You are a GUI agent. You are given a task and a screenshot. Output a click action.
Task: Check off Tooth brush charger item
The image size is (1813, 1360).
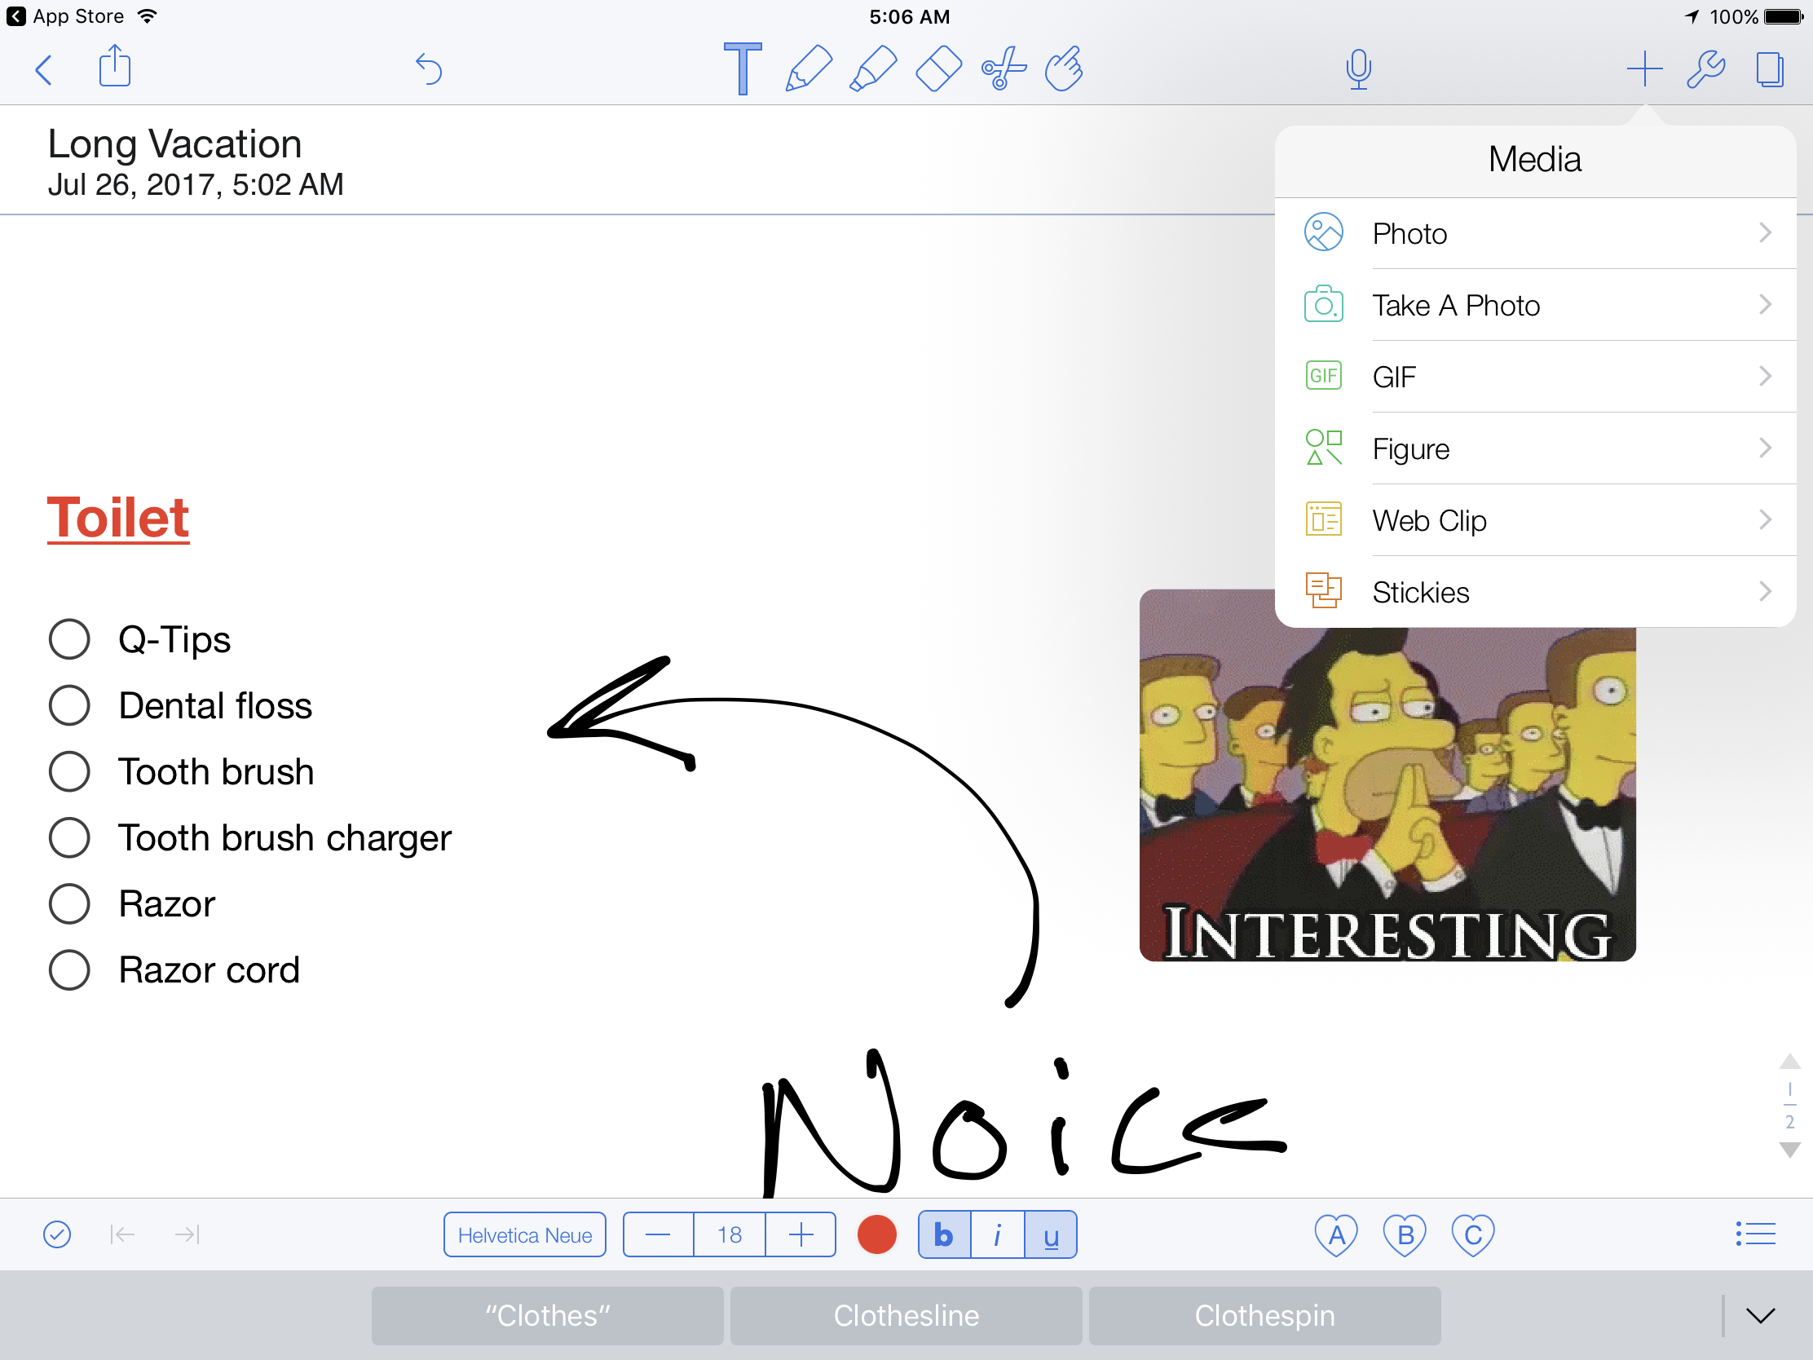pyautogui.click(x=69, y=838)
